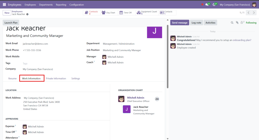Viewport: 259px width, 140px height.
Task: Click the form vertical scrollbar
Action: click(x=167, y=56)
